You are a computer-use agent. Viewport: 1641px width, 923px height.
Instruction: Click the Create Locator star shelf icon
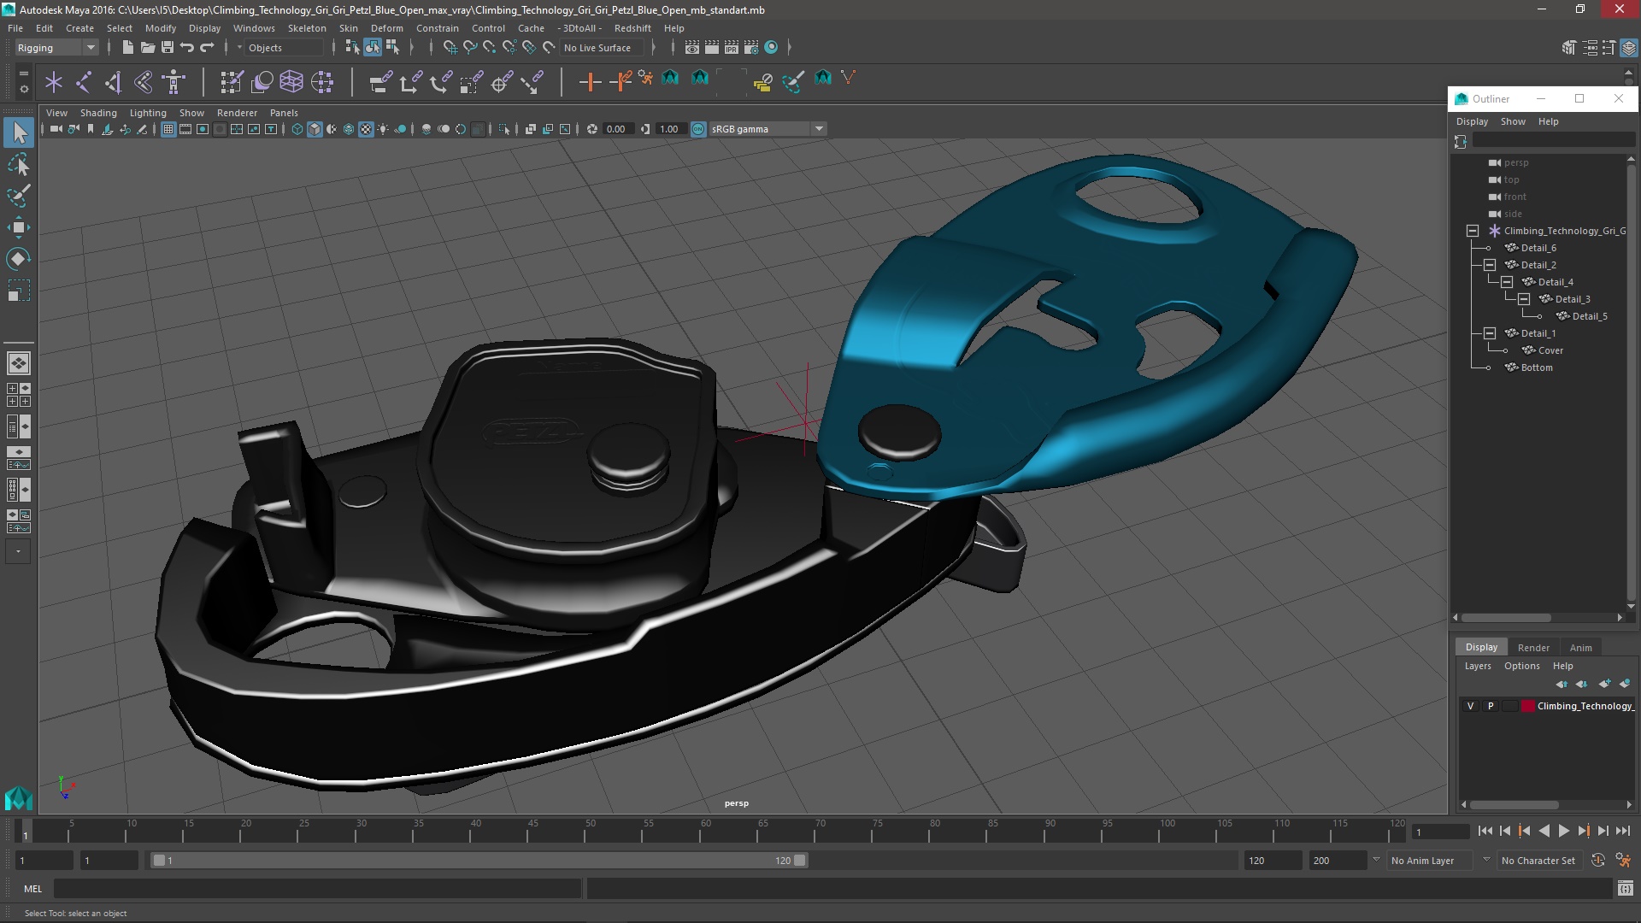point(54,82)
